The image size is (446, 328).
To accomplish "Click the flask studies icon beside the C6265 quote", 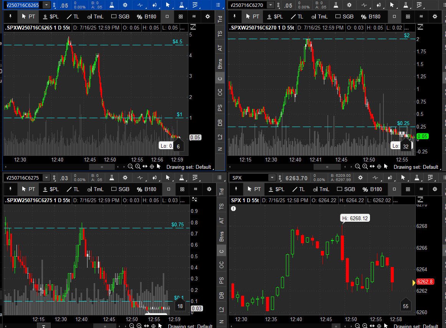I will click(111, 5).
